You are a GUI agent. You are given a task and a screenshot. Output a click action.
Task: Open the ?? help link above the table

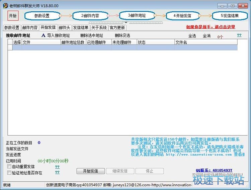(x=239, y=35)
